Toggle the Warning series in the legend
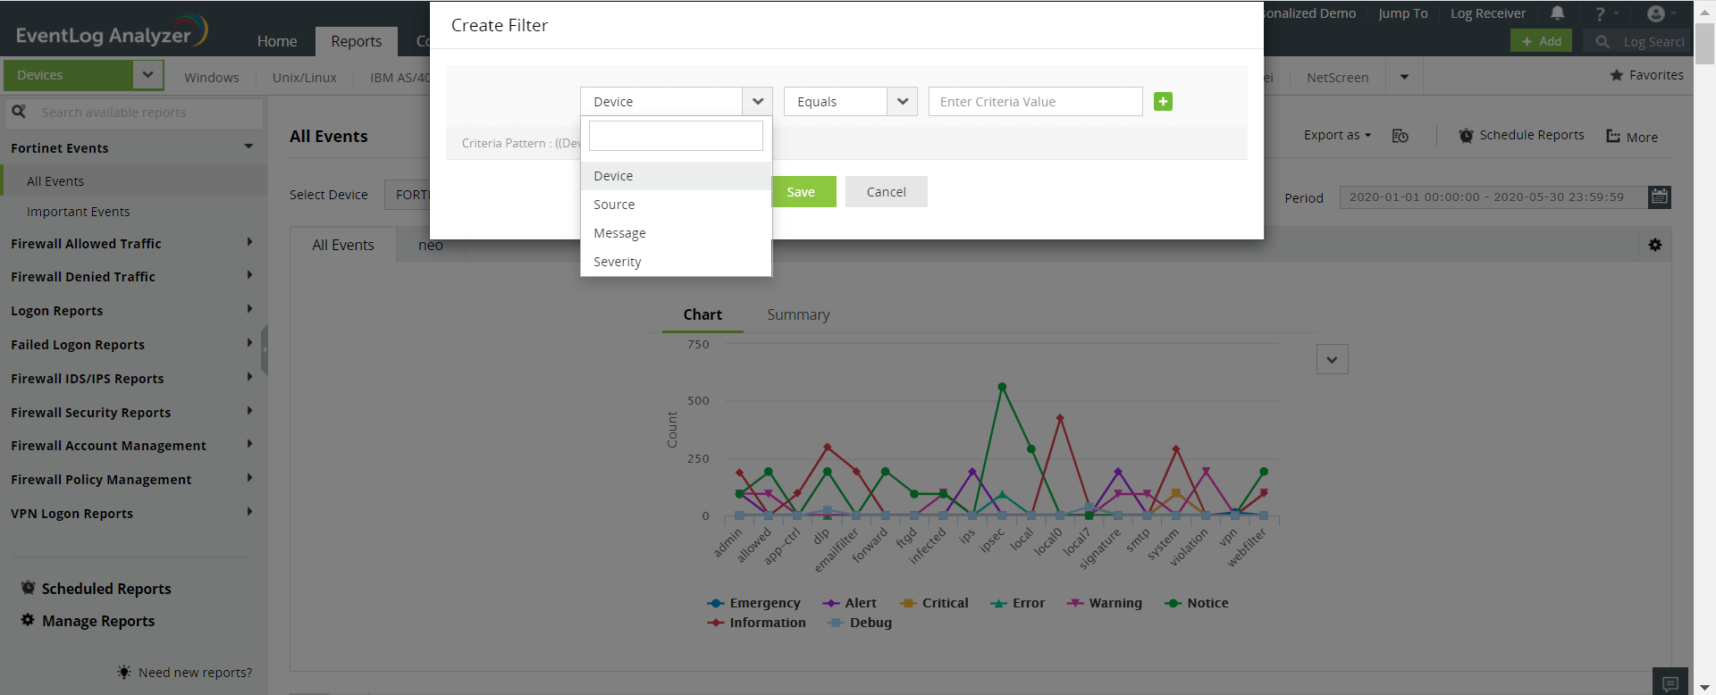This screenshot has height=695, width=1716. click(1104, 603)
